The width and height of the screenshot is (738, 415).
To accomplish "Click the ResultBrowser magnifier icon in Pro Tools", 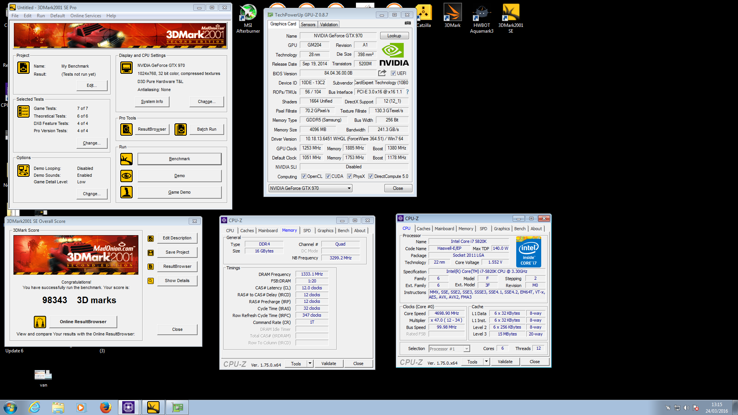I will click(x=126, y=129).
